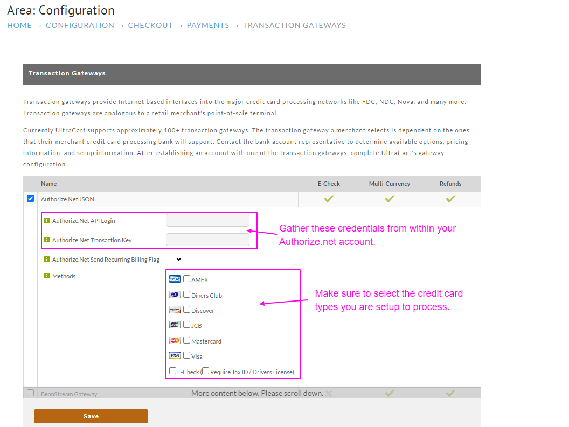Enable the Mastercard checkbox

coord(187,340)
